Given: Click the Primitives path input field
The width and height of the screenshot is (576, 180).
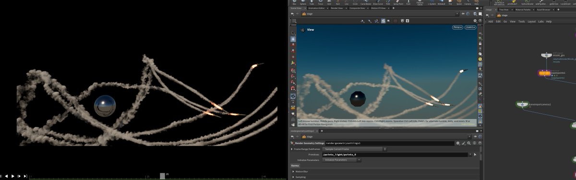Looking at the screenshot, I should point(395,155).
